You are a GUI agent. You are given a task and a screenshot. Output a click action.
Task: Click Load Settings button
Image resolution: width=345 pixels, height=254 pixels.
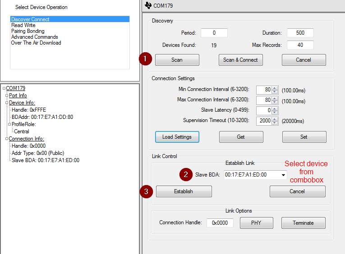click(x=177, y=137)
